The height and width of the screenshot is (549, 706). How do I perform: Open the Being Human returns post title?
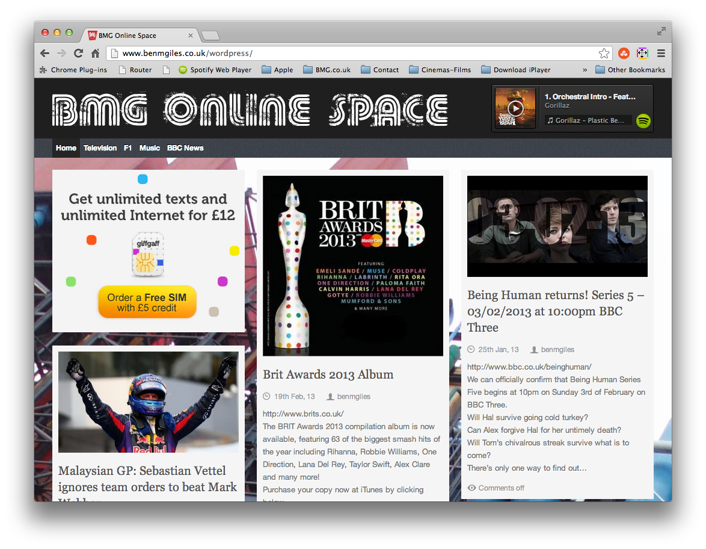(x=556, y=311)
